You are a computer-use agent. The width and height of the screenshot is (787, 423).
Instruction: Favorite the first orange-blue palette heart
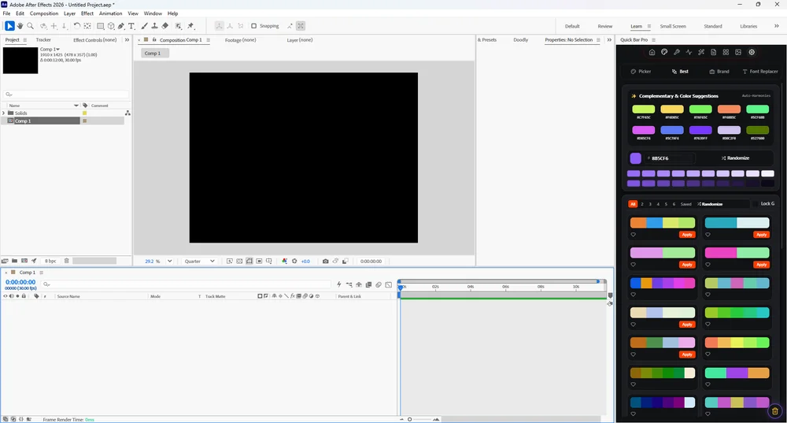click(634, 235)
